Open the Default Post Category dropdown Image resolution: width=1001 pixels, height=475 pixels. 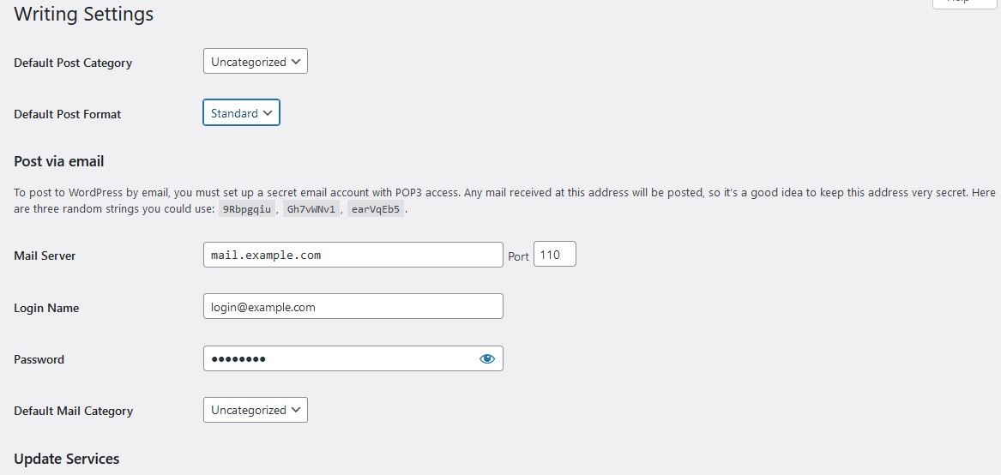[x=255, y=62]
